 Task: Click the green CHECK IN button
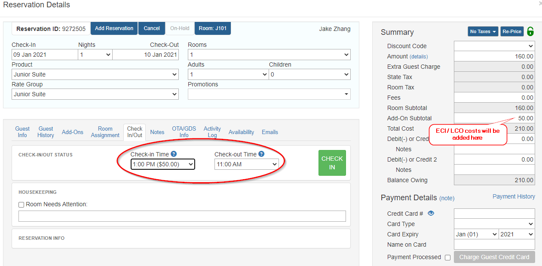click(x=332, y=163)
